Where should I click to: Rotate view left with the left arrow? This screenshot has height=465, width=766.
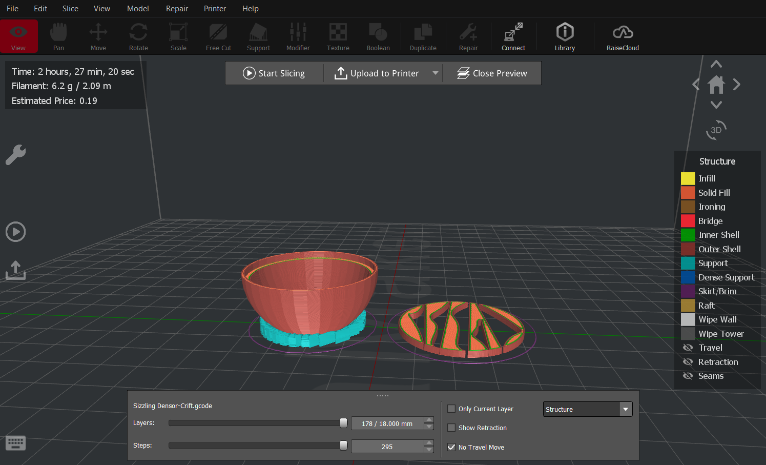coord(696,84)
